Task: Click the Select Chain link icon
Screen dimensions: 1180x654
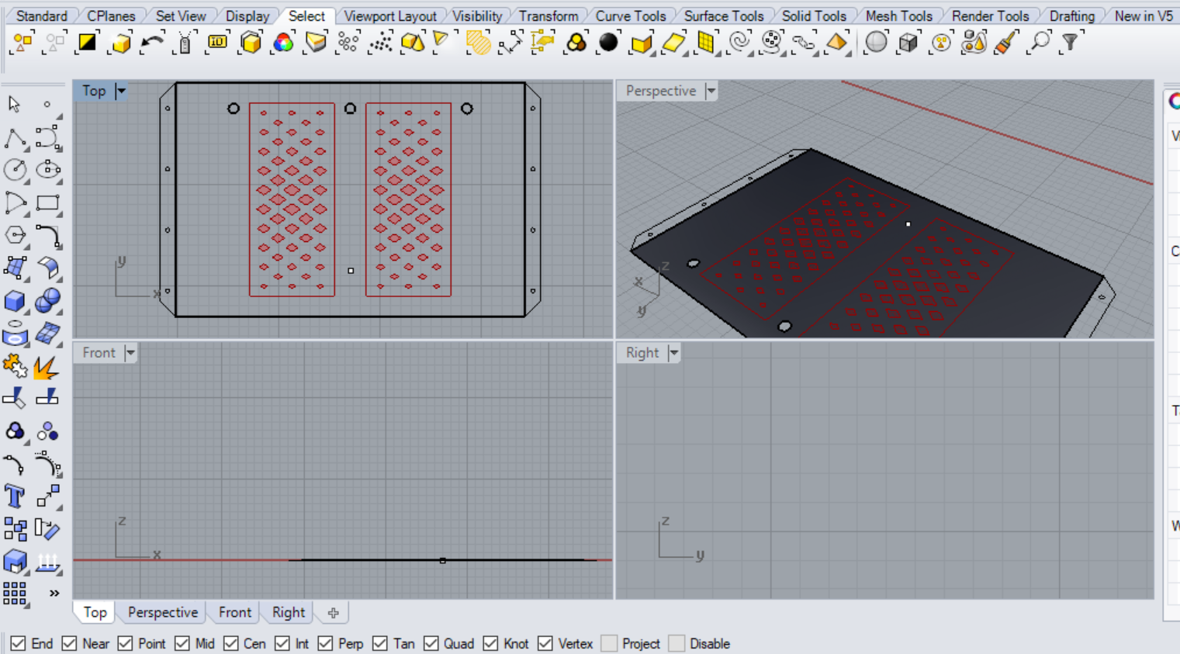Action: click(x=804, y=43)
